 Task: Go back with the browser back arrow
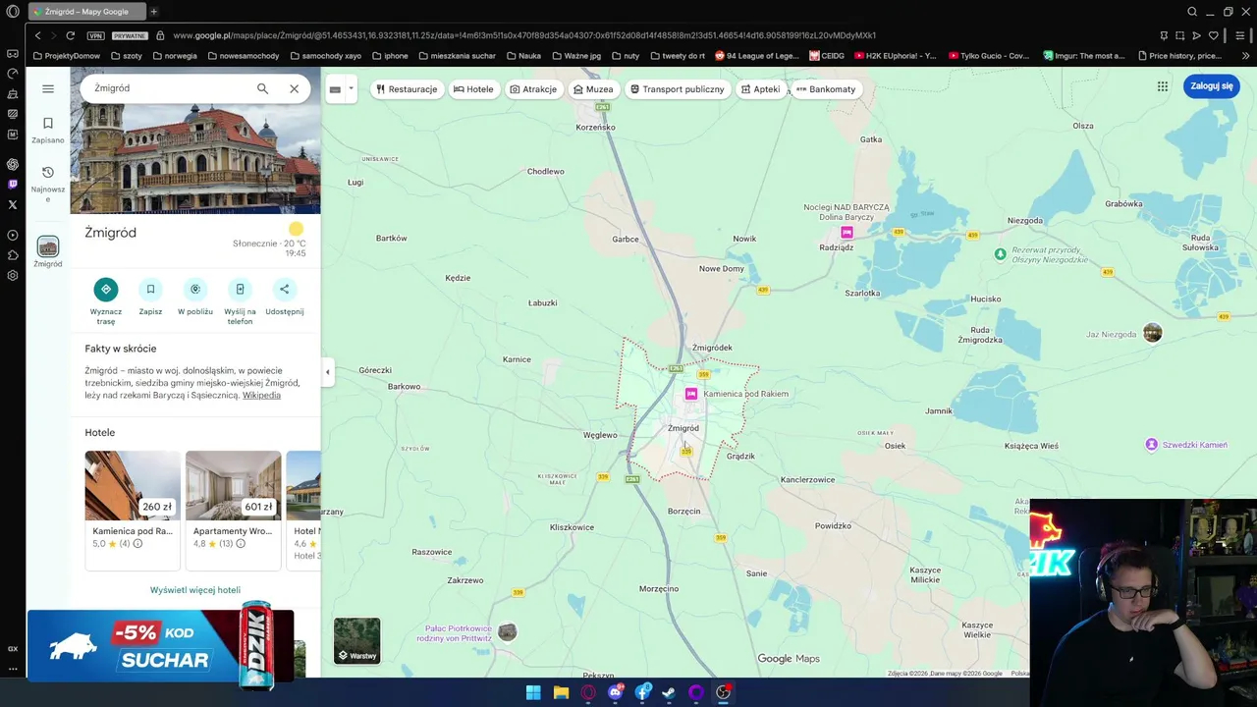coord(37,35)
